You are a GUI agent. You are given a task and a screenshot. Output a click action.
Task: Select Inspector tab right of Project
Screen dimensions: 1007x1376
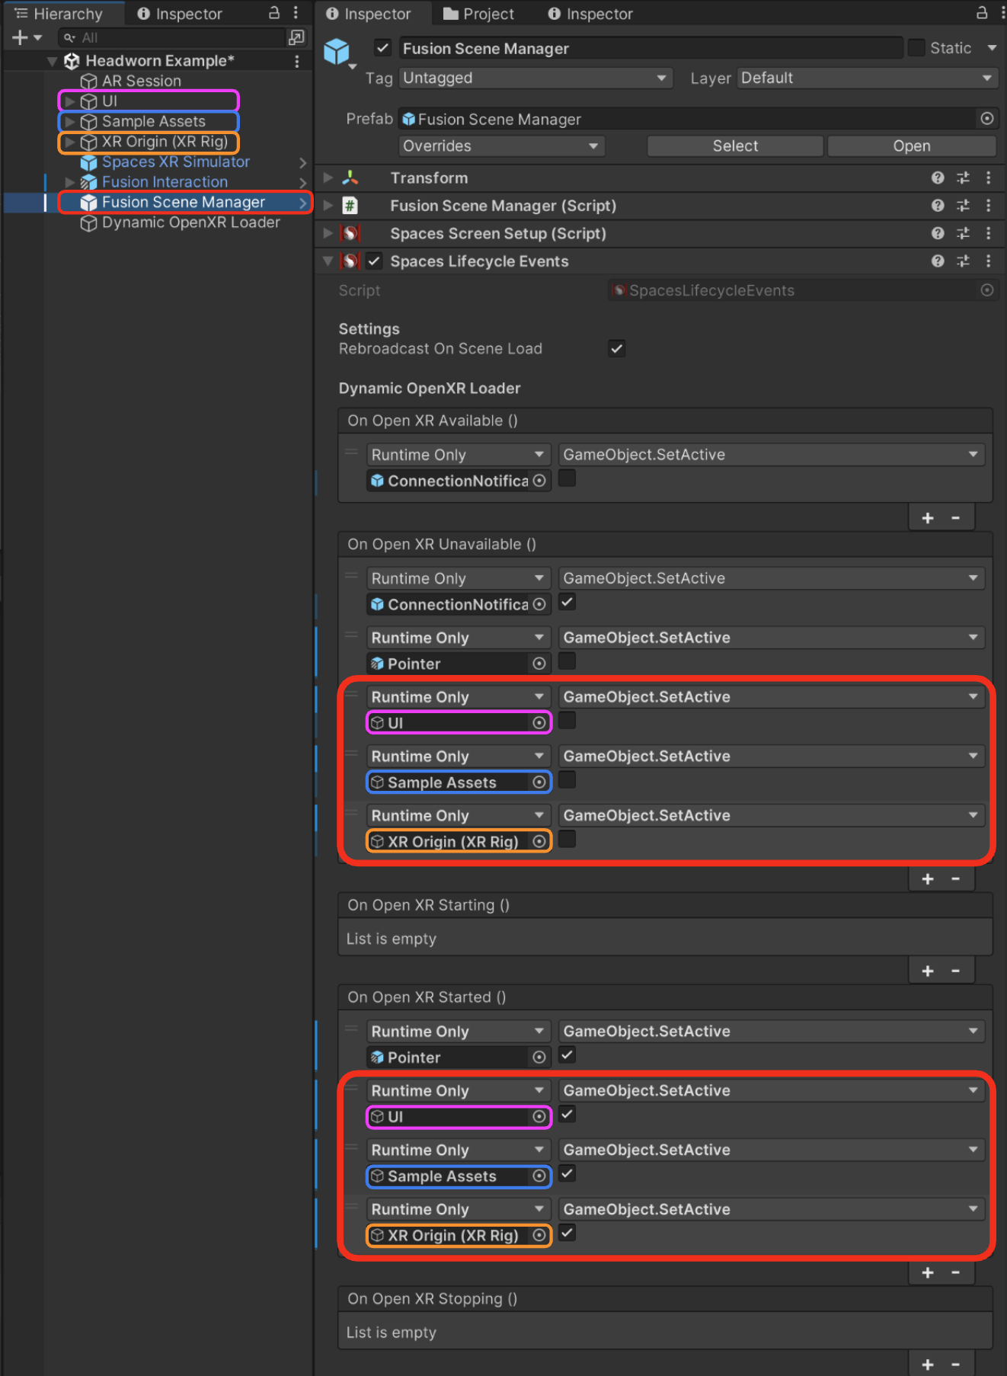[x=591, y=14]
